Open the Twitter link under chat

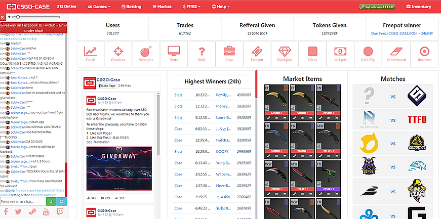point(19,212)
